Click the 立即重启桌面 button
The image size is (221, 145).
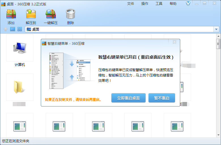point(128,98)
